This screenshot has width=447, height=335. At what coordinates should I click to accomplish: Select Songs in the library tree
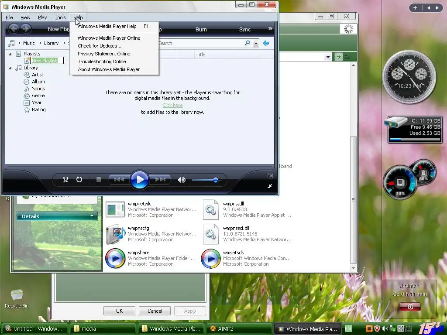(x=38, y=89)
